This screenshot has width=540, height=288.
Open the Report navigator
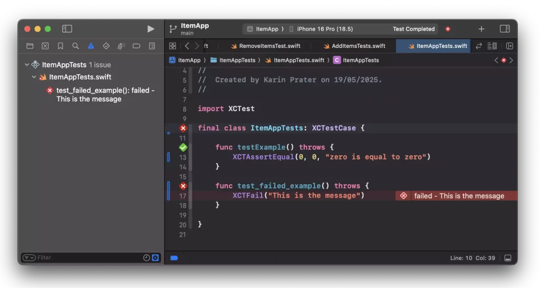tap(152, 46)
